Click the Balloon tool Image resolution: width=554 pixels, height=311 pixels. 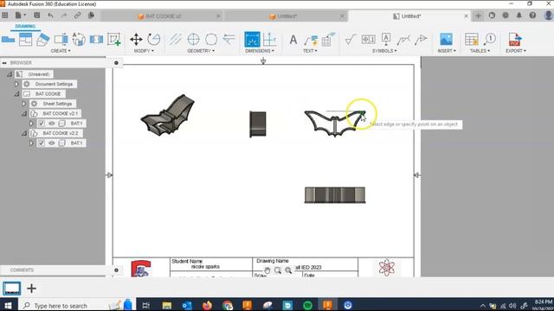click(x=490, y=40)
